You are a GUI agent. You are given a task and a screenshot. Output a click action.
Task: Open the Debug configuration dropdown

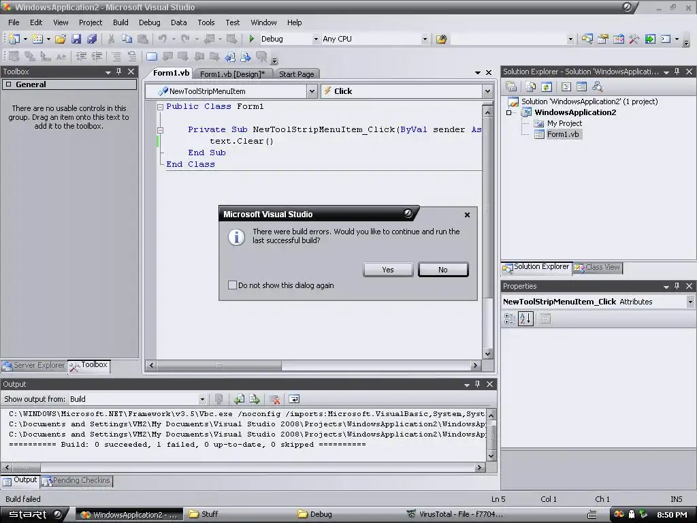tap(316, 39)
